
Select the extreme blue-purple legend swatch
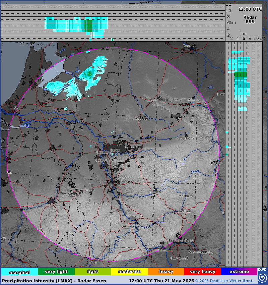pyautogui.click(x=239, y=272)
